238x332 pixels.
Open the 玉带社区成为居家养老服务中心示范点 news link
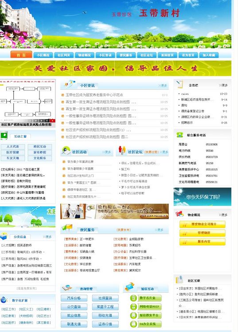point(94,95)
